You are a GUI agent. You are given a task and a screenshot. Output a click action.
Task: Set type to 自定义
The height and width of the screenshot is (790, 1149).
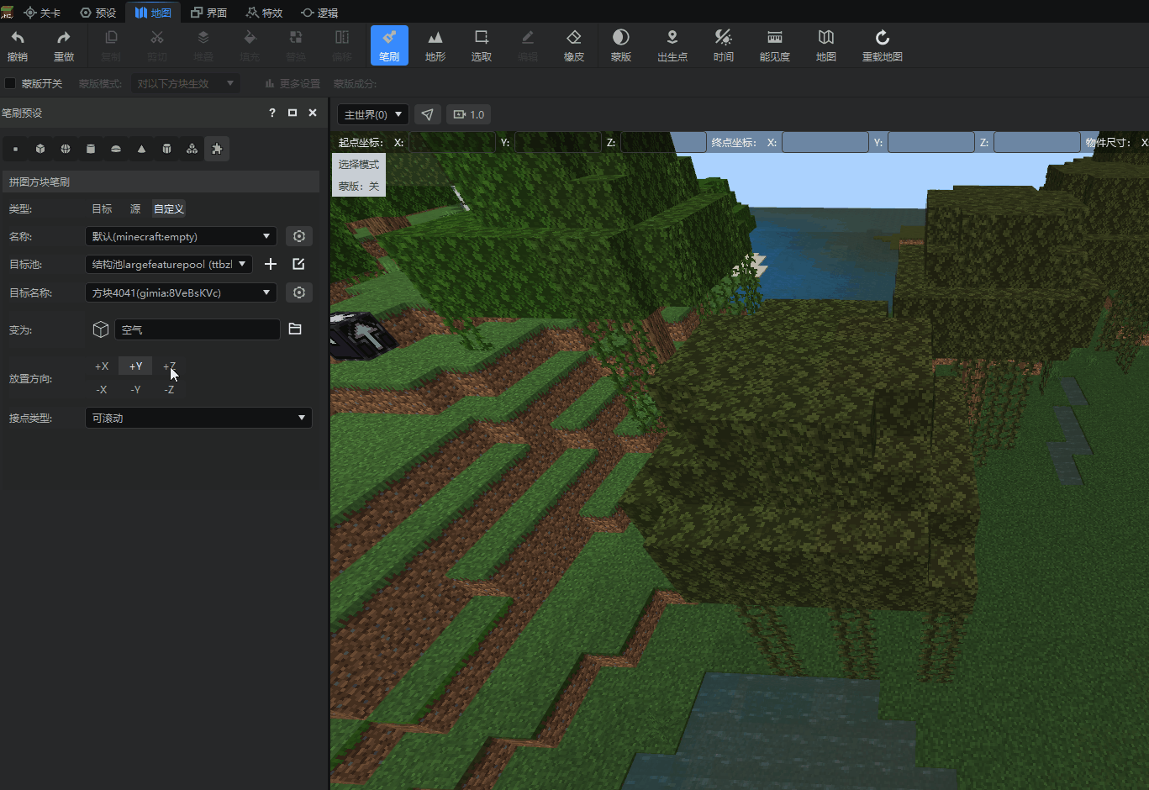(x=169, y=208)
